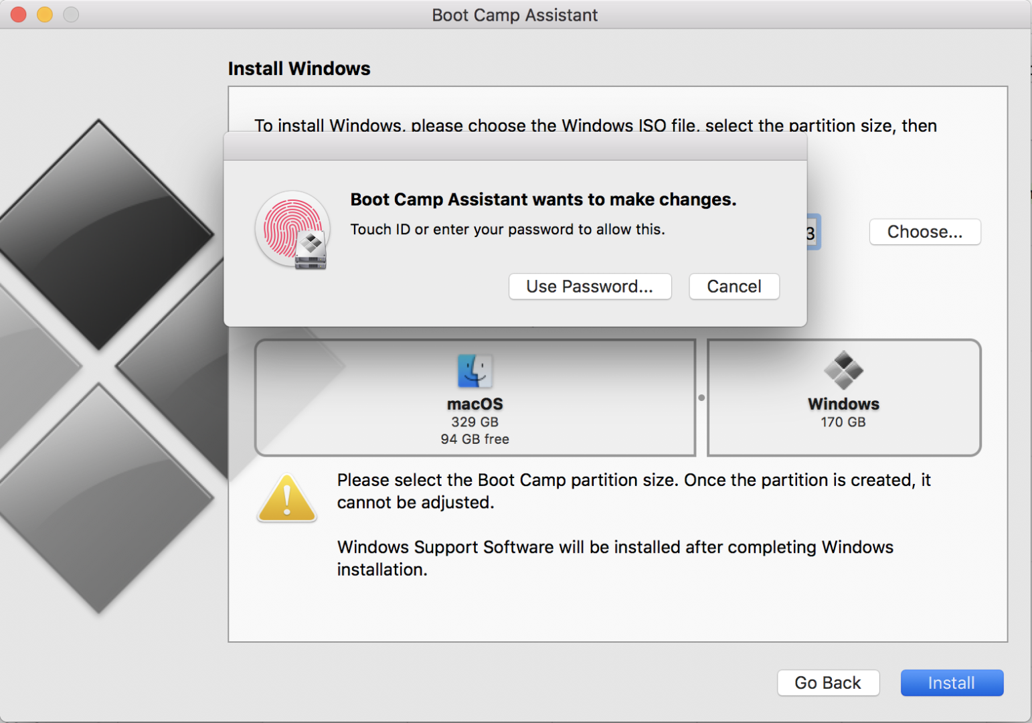Click the 'Please select the Boot Camp partition size' warning
Screen dimensions: 1032x723
click(634, 491)
